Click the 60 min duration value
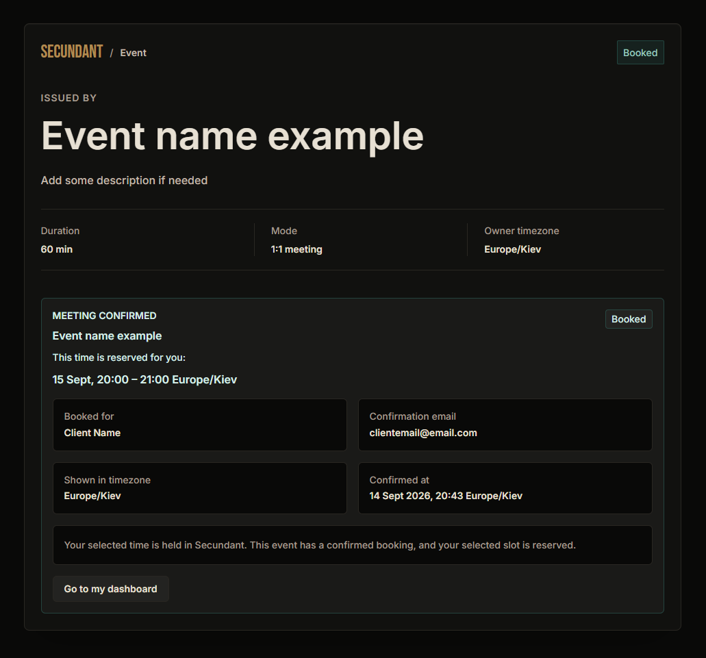 [x=57, y=249]
